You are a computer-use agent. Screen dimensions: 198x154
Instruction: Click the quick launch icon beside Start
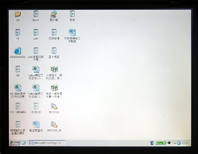(x=23, y=143)
